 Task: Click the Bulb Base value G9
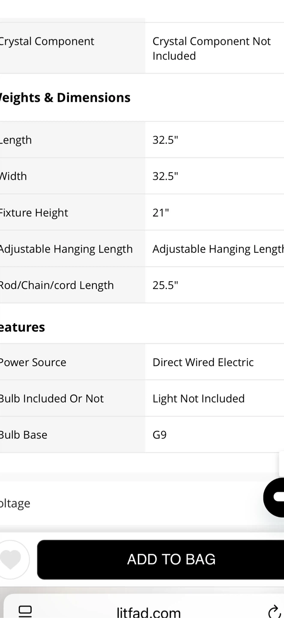click(x=159, y=435)
